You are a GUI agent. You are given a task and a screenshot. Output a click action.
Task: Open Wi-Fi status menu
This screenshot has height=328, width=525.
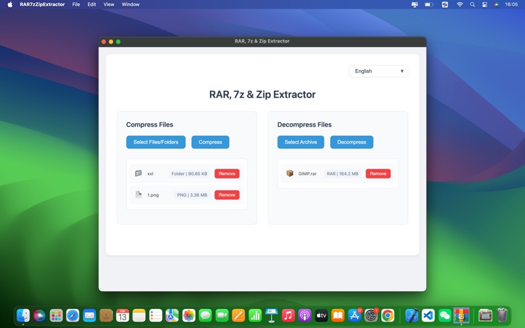pos(460,5)
